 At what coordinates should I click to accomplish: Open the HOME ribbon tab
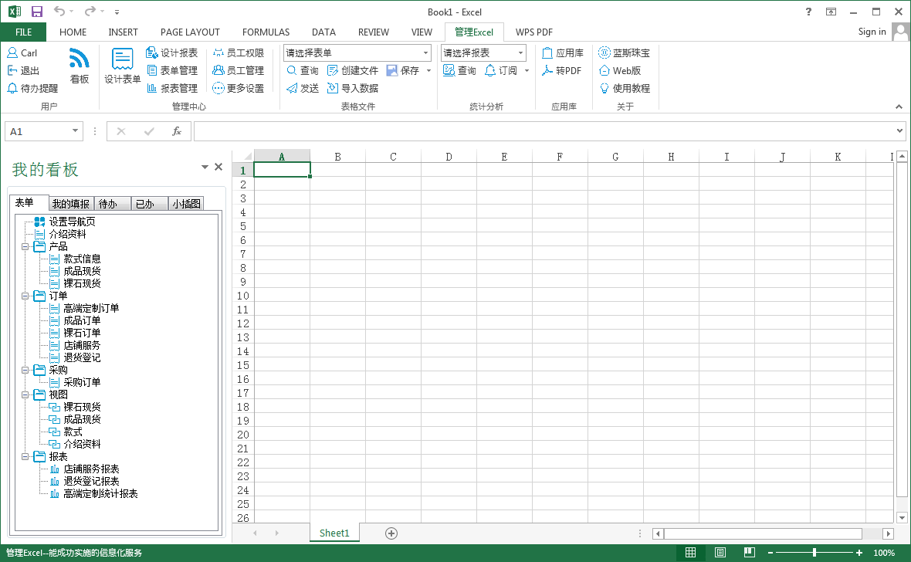pyautogui.click(x=73, y=32)
